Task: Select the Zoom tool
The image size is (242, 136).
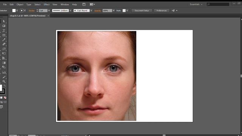Action: 4,82
